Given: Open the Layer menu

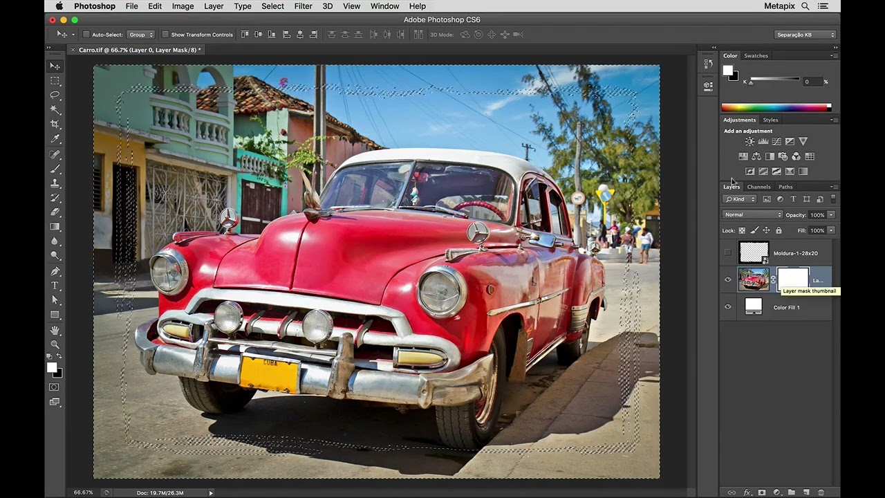Looking at the screenshot, I should (214, 6).
